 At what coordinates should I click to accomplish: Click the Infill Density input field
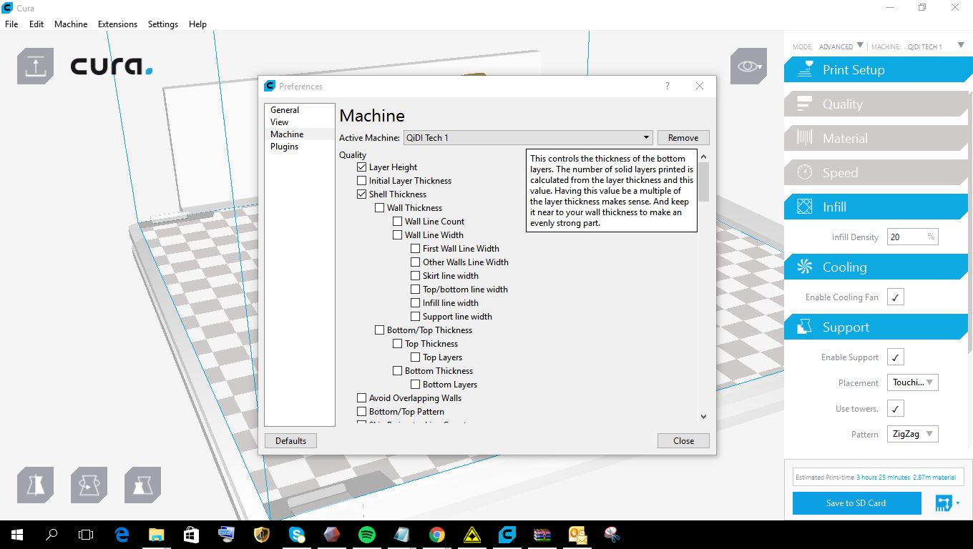coord(912,237)
